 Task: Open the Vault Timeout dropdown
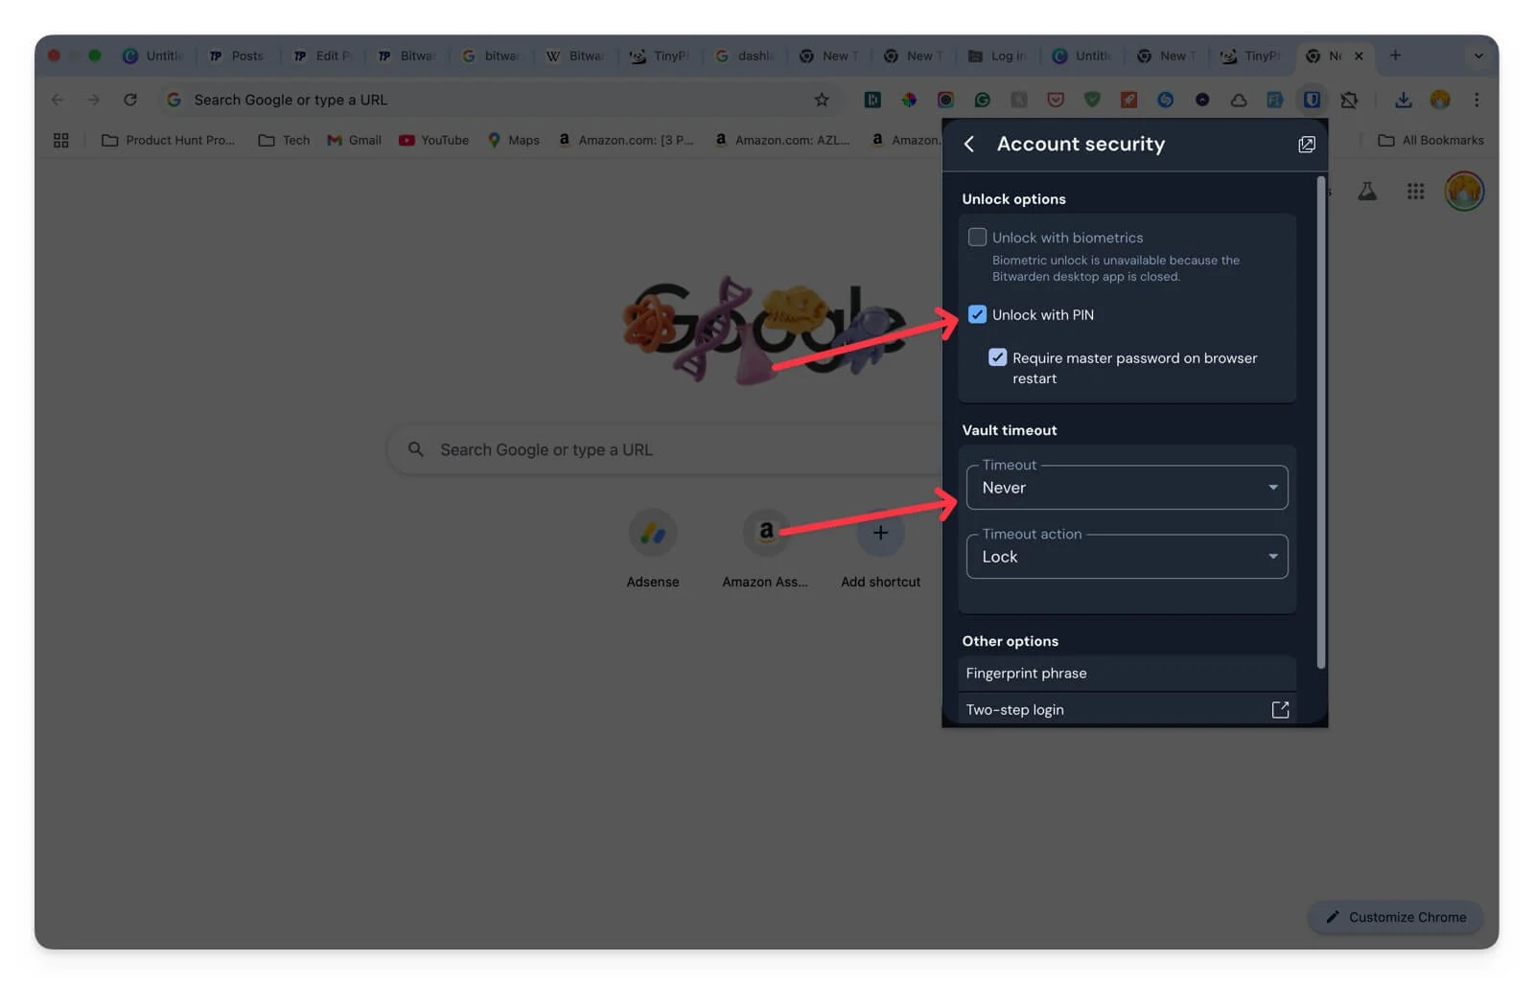pos(1127,488)
